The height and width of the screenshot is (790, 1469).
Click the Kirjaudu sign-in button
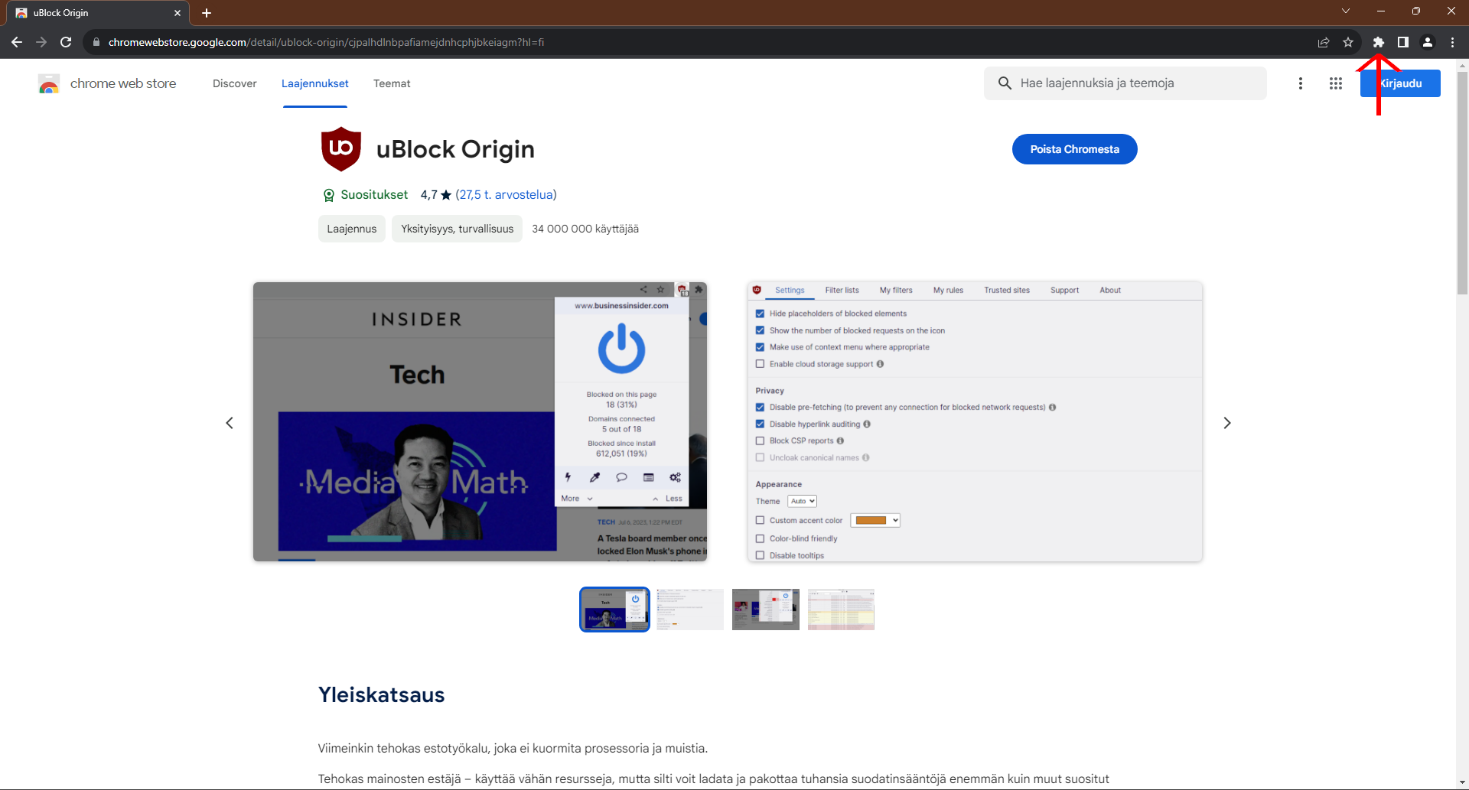1400,83
